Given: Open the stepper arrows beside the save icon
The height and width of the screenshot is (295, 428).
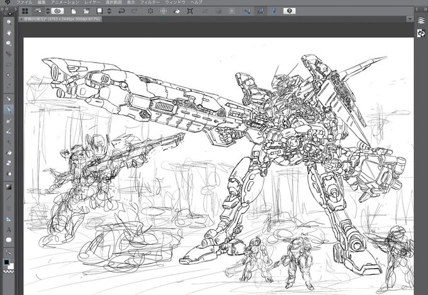Looking at the screenshot, I should (x=110, y=11).
